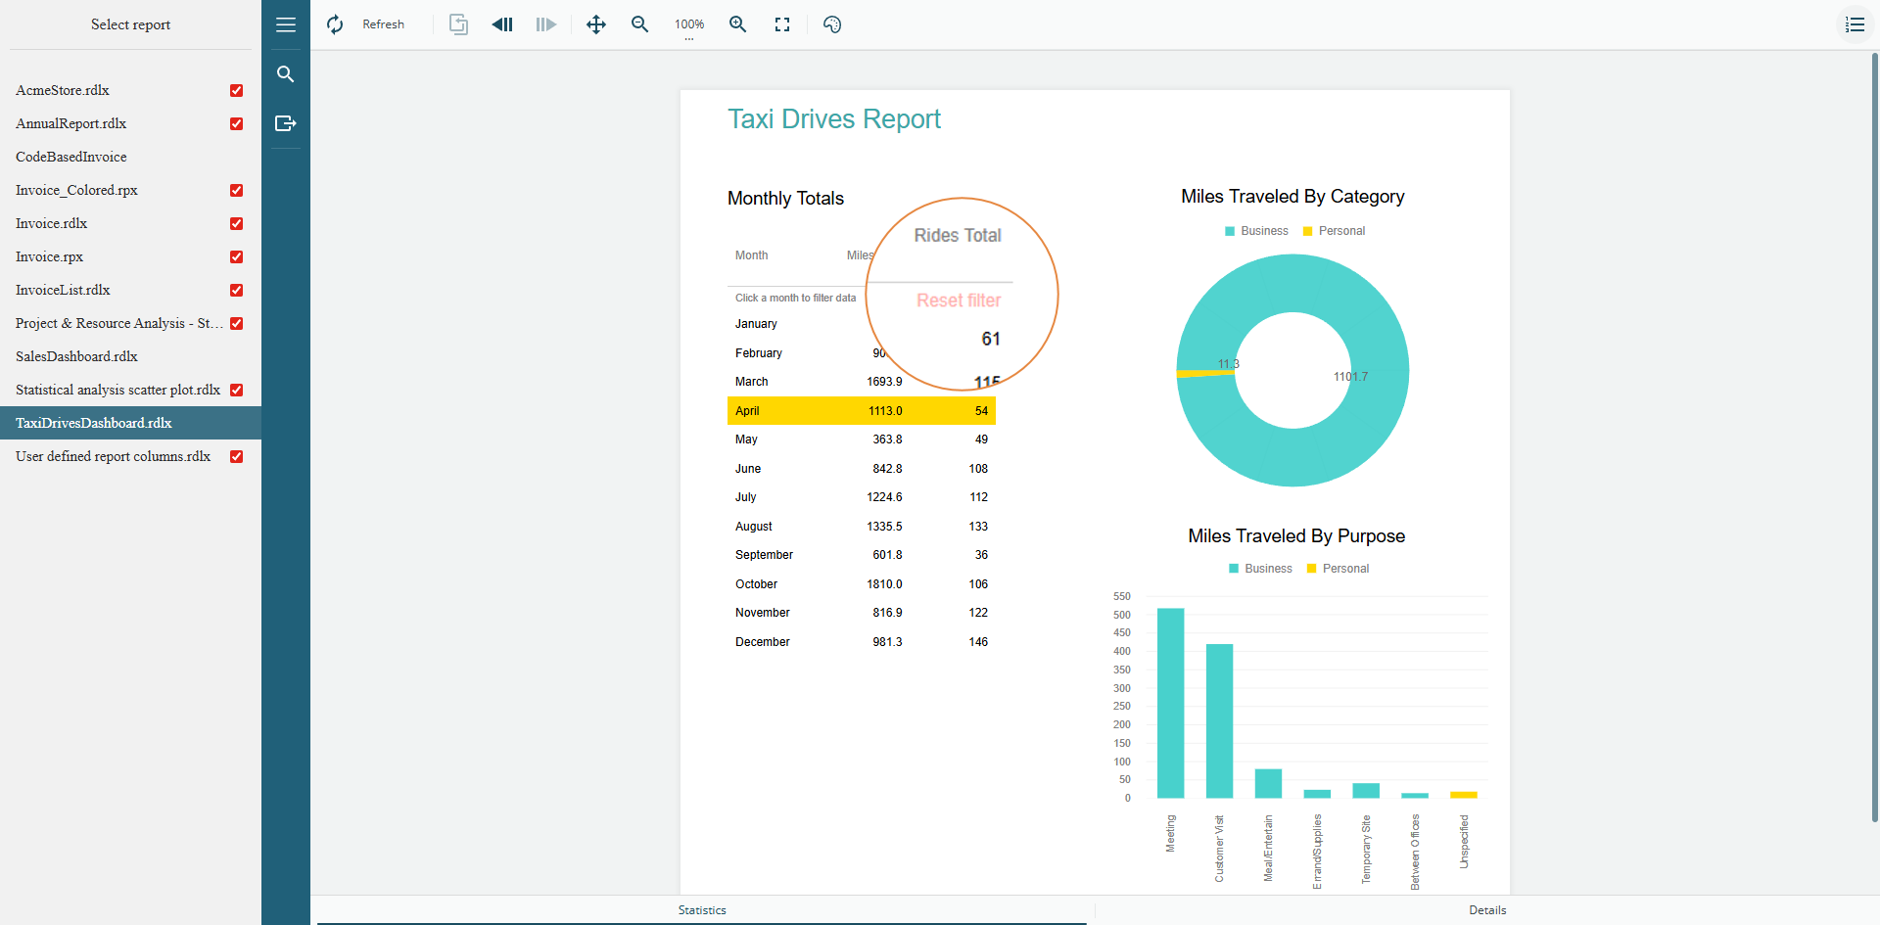Image resolution: width=1880 pixels, height=925 pixels.
Task: Toggle the sidebar hamburger menu
Action: tap(286, 24)
